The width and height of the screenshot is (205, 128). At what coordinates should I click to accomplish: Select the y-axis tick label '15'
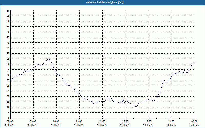(8, 102)
